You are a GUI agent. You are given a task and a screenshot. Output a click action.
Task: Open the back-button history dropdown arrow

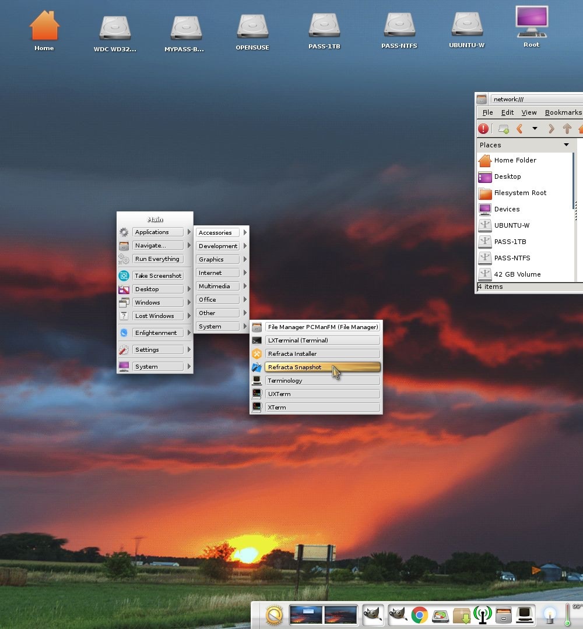pyautogui.click(x=533, y=129)
